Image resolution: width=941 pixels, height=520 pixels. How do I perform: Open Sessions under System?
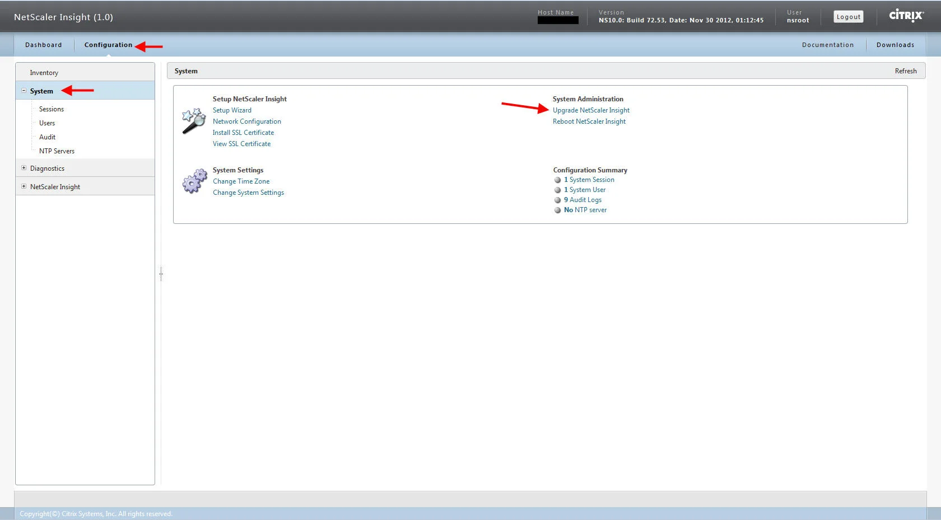click(x=52, y=109)
